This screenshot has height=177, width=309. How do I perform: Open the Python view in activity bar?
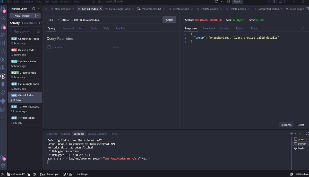coord(3,101)
